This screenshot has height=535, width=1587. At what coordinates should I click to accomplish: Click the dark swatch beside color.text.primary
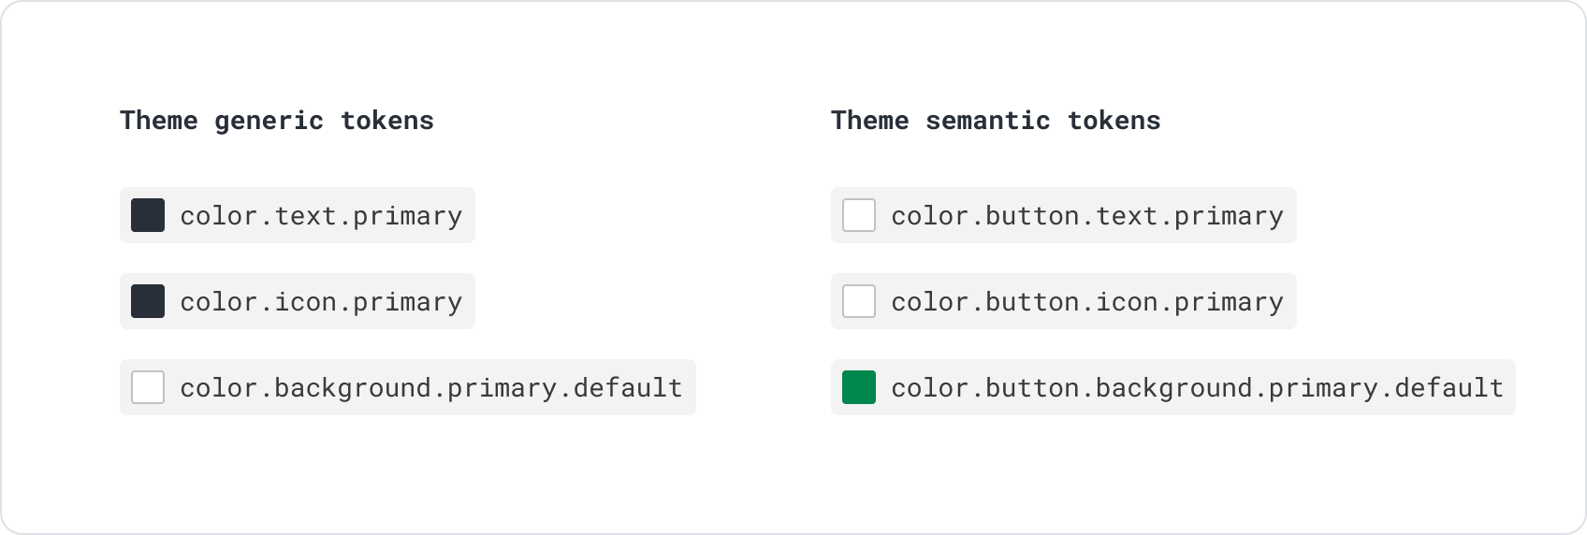148,215
